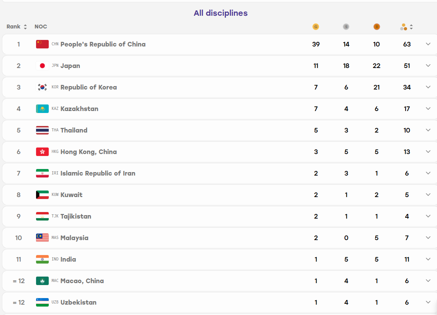Expand the People's Republic of China row
Image resolution: width=437 pixels, height=315 pixels.
coord(428,44)
